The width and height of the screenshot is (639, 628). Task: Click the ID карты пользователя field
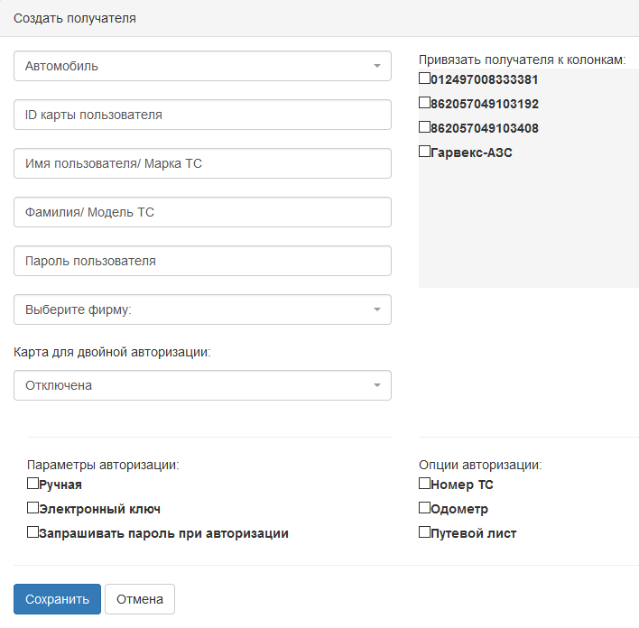pyautogui.click(x=202, y=115)
